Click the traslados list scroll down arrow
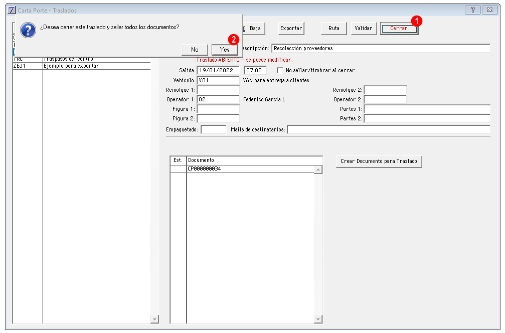Screen dimensions: 505x333 click(x=154, y=319)
